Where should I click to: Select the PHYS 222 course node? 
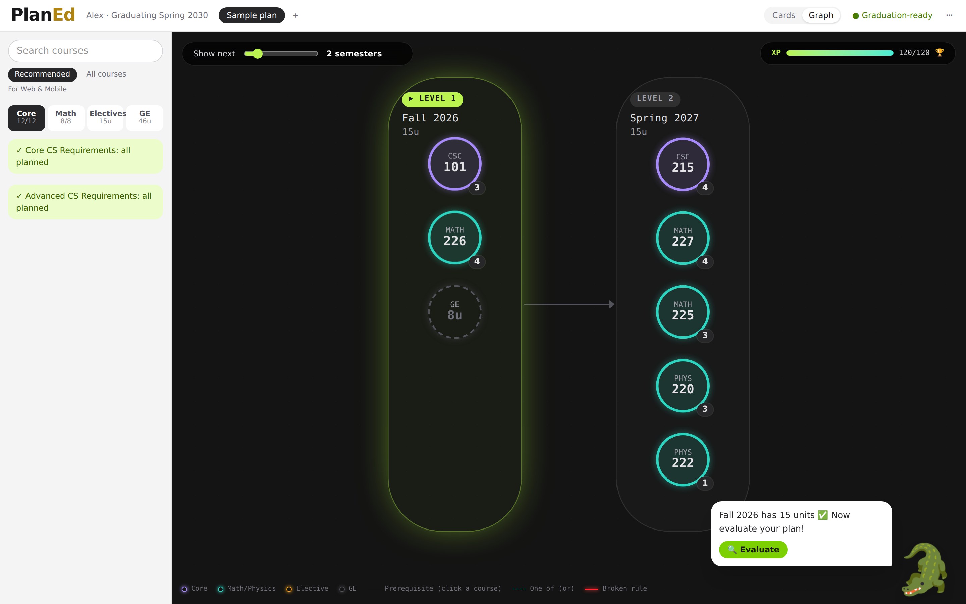coord(683,459)
